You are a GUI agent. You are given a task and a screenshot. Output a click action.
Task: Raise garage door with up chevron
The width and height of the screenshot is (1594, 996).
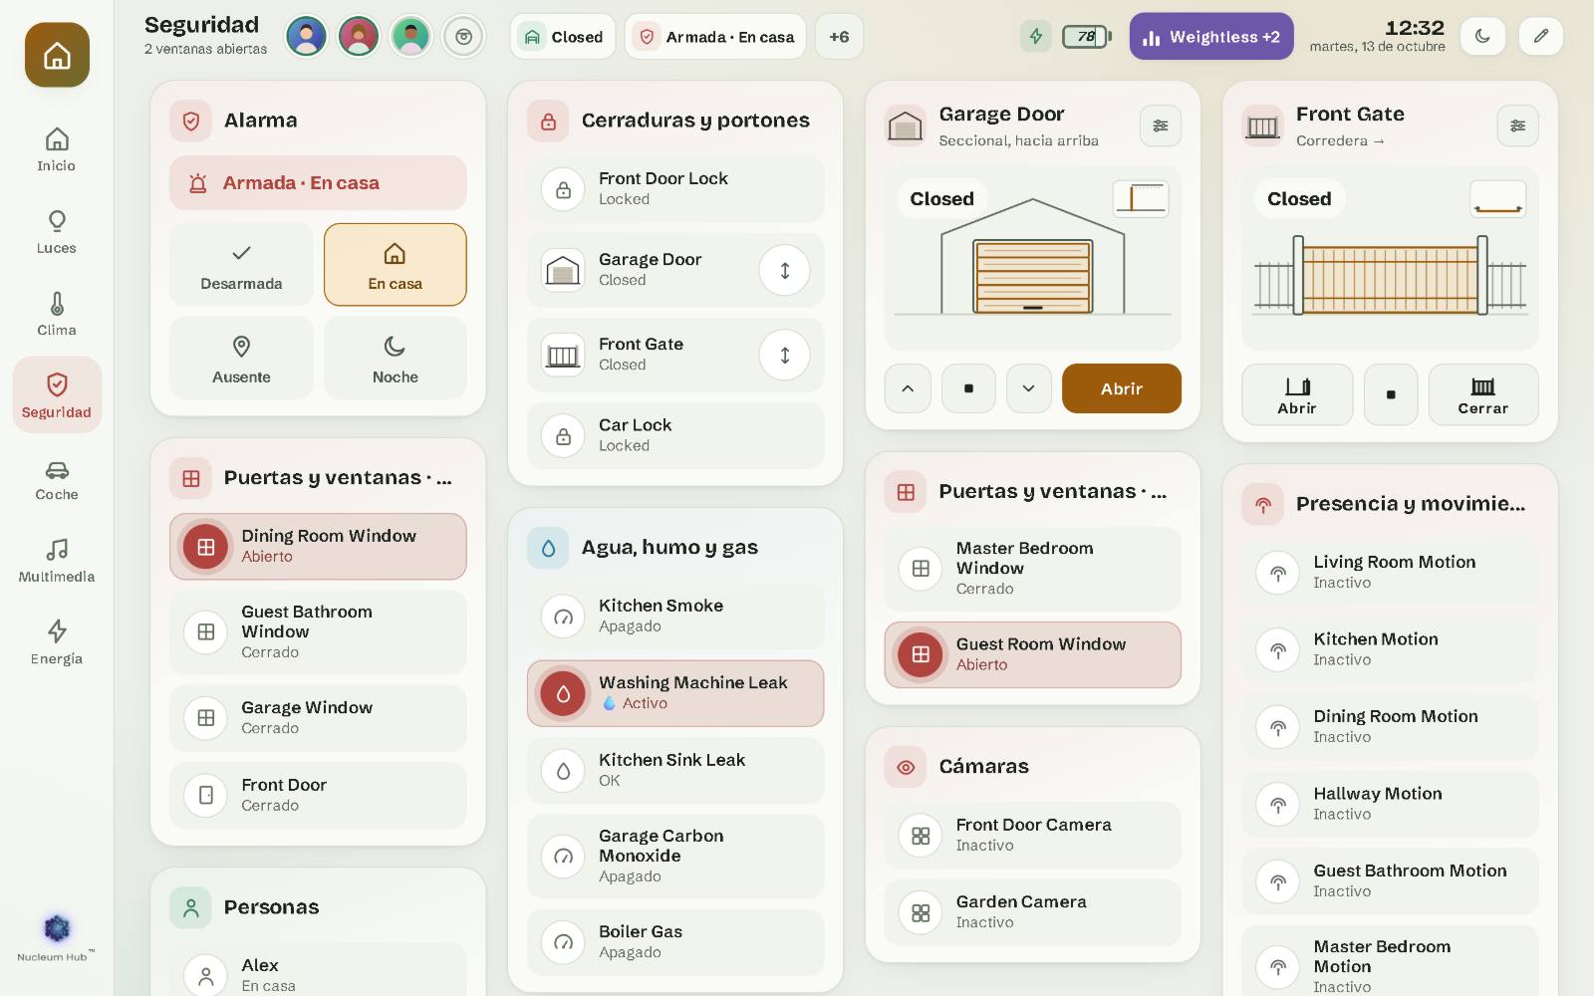908,388
